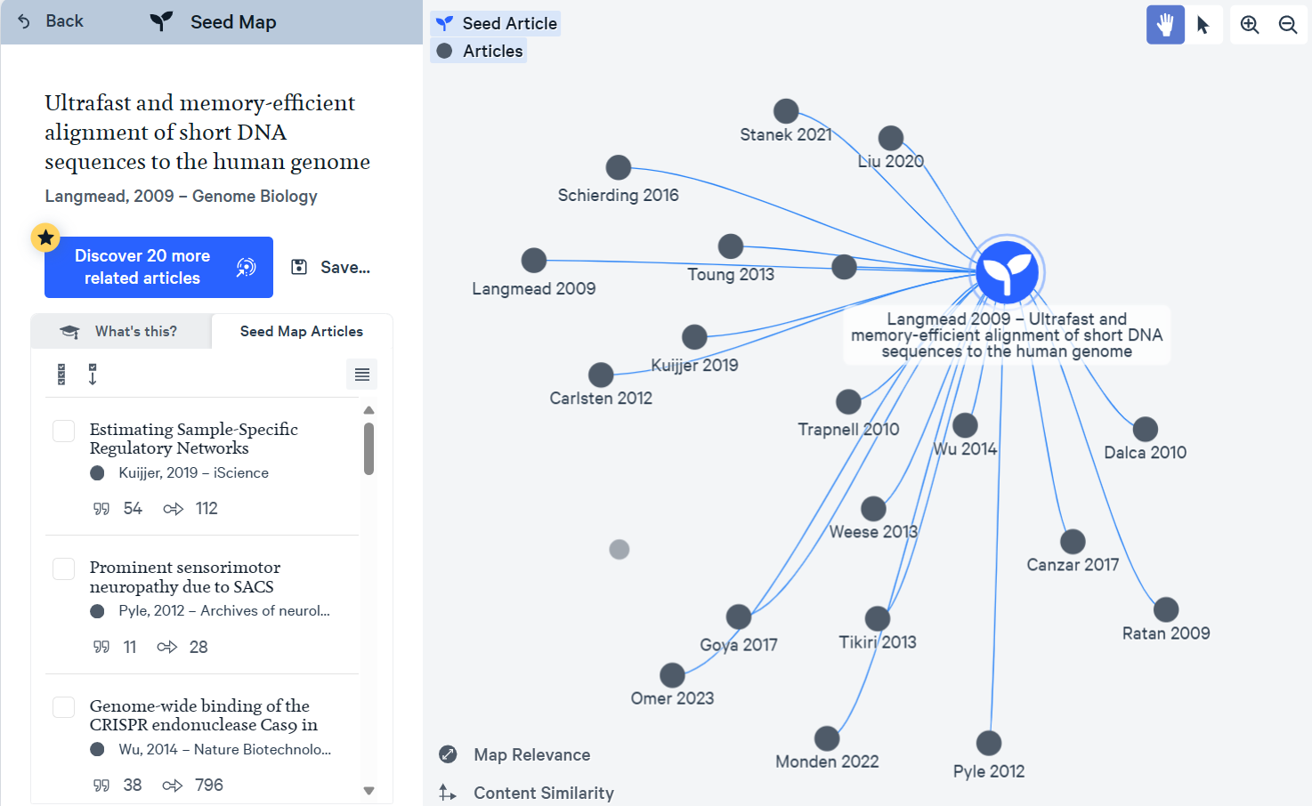Go back using the Back button
1312x806 pixels.
(51, 21)
